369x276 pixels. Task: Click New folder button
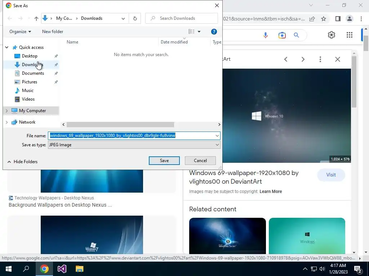pyautogui.click(x=53, y=32)
